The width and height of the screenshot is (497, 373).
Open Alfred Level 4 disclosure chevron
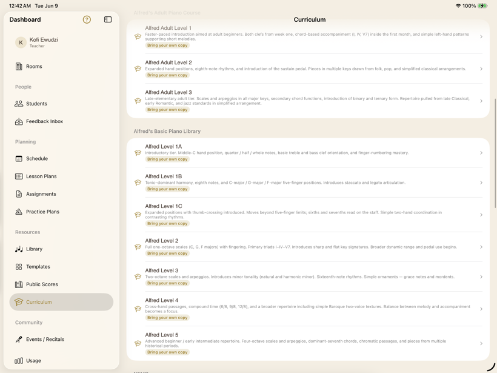tap(481, 309)
